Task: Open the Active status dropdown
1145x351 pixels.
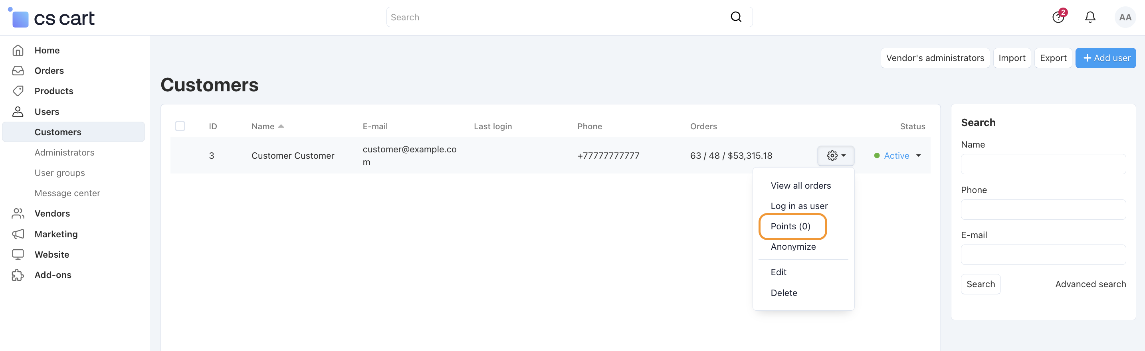Action: click(x=897, y=156)
